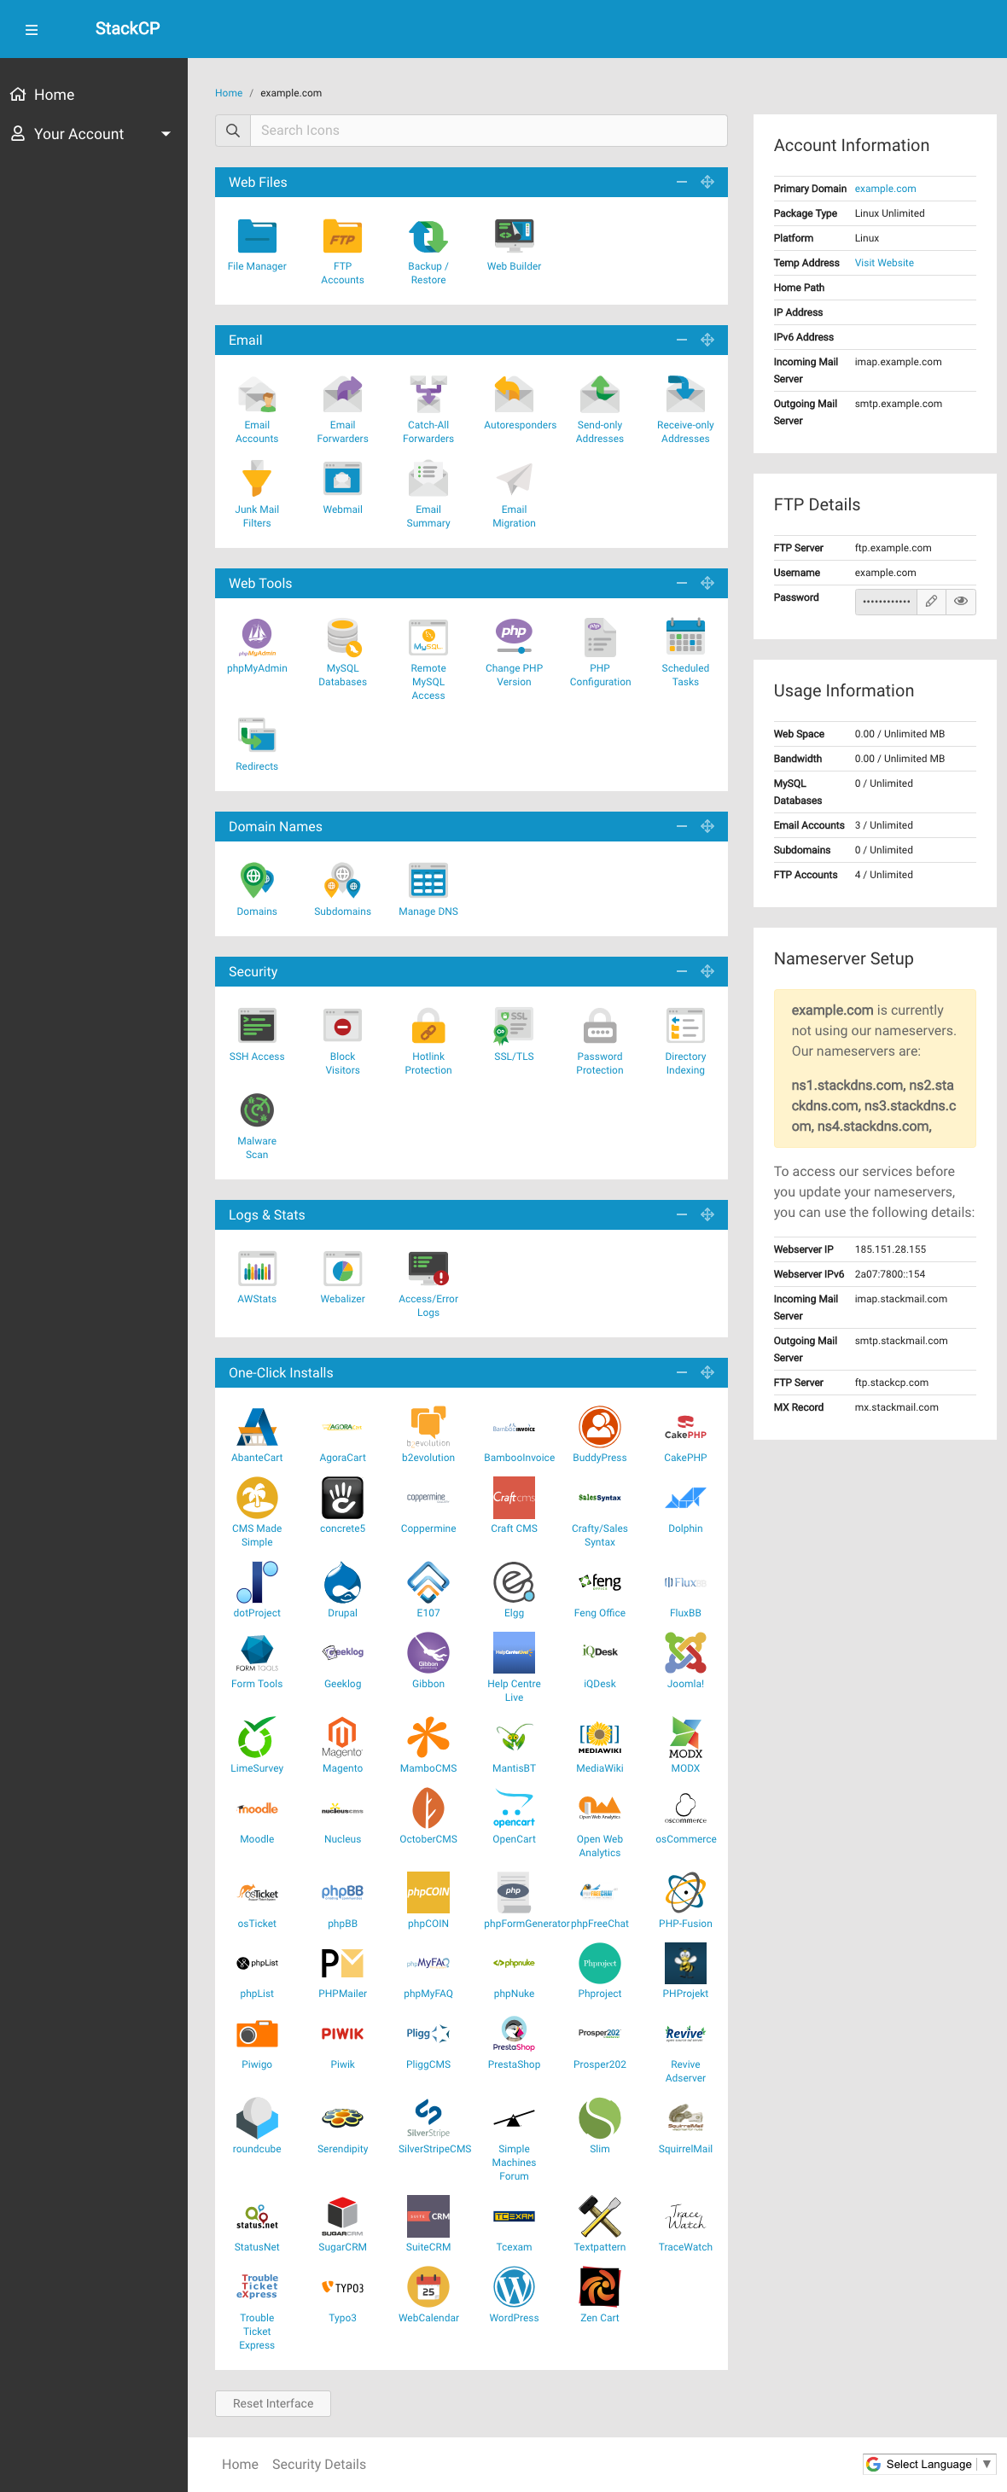This screenshot has height=2492, width=1007.
Task: Go to Home in the sidebar
Action: (x=53, y=95)
